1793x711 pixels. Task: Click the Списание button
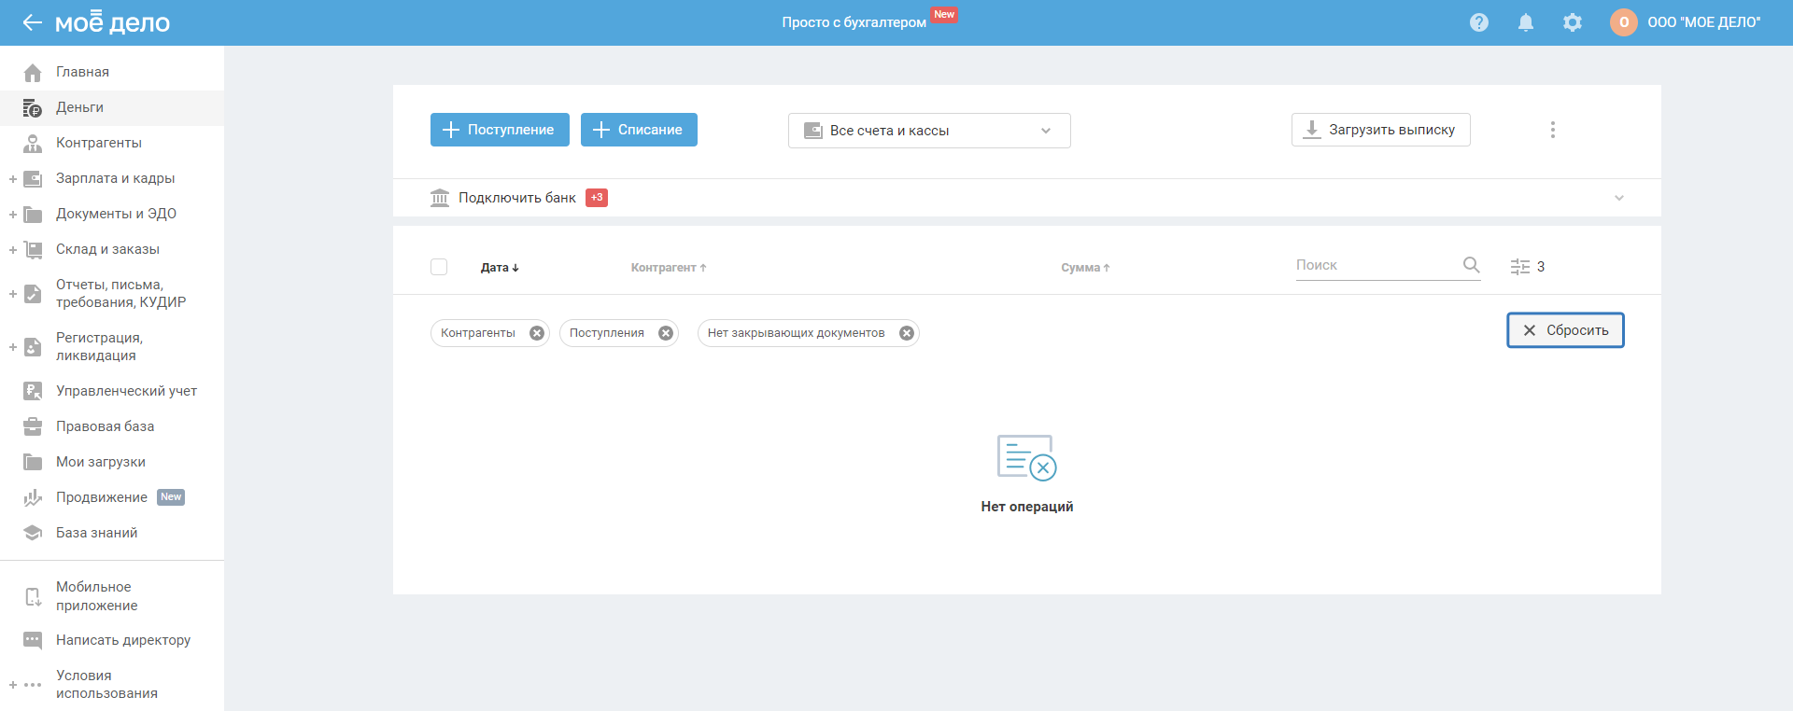point(639,130)
